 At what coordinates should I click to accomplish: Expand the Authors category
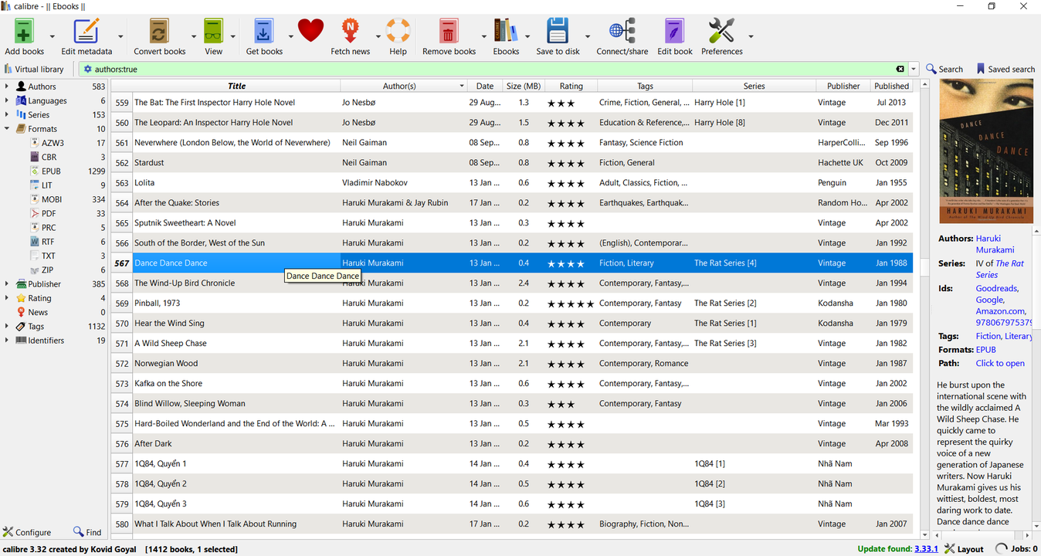click(7, 86)
